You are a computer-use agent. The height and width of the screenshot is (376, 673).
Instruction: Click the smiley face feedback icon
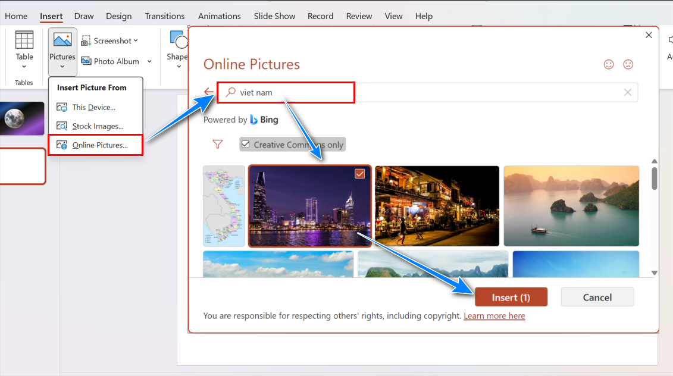(x=609, y=64)
